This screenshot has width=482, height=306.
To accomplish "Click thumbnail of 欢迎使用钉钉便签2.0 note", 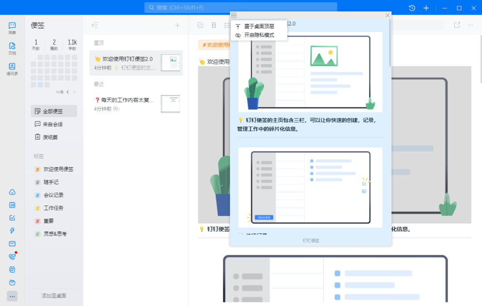I will (170, 63).
